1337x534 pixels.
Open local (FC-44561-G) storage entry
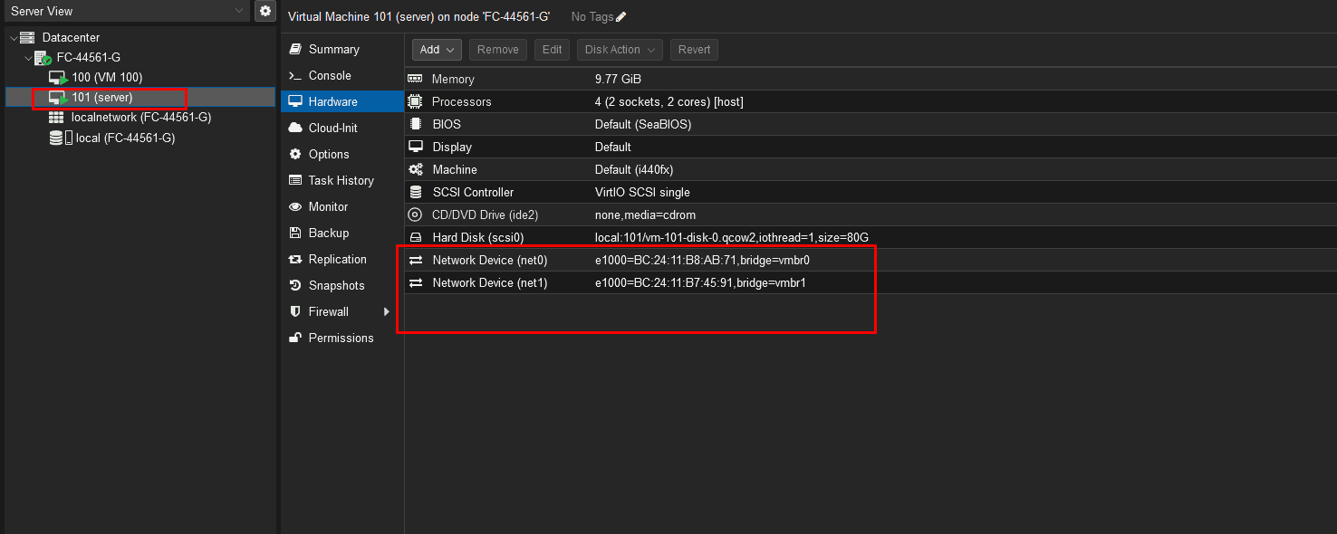[126, 138]
